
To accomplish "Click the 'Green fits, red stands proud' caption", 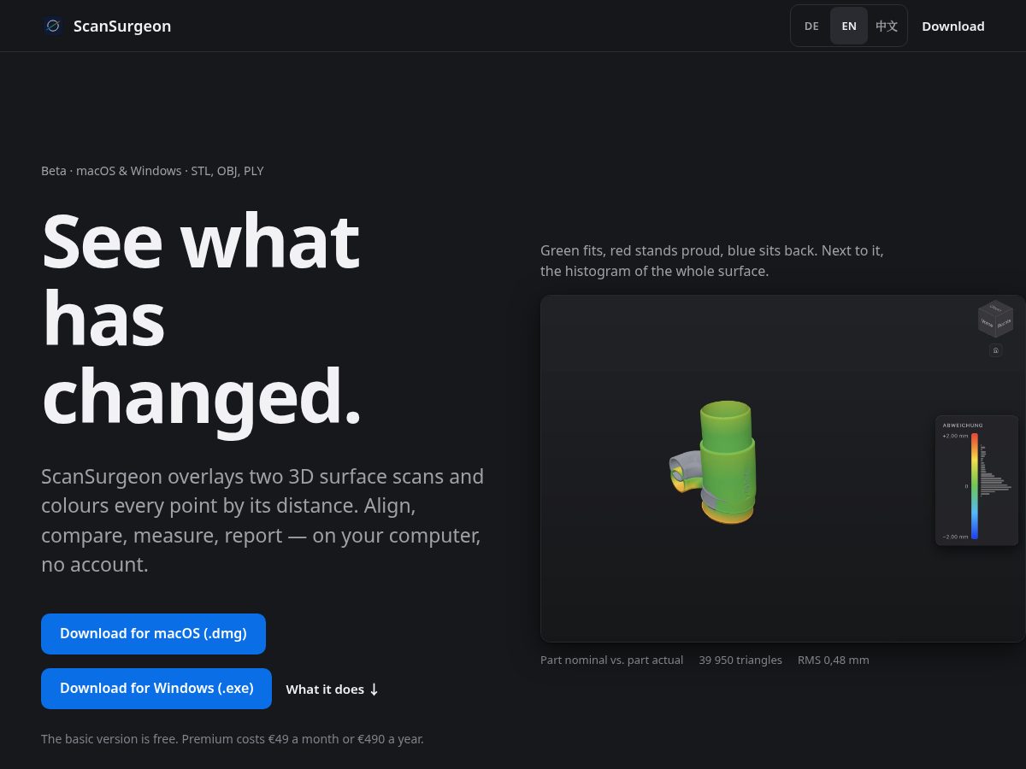I will click(712, 261).
